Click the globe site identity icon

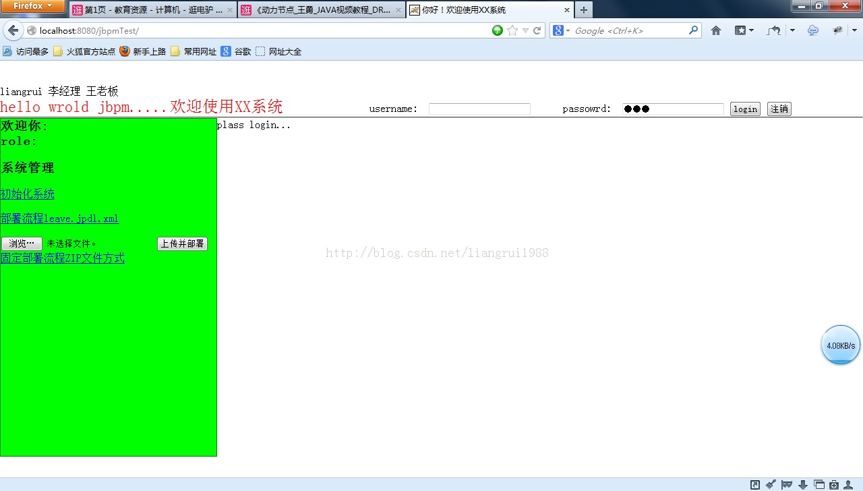[32, 30]
